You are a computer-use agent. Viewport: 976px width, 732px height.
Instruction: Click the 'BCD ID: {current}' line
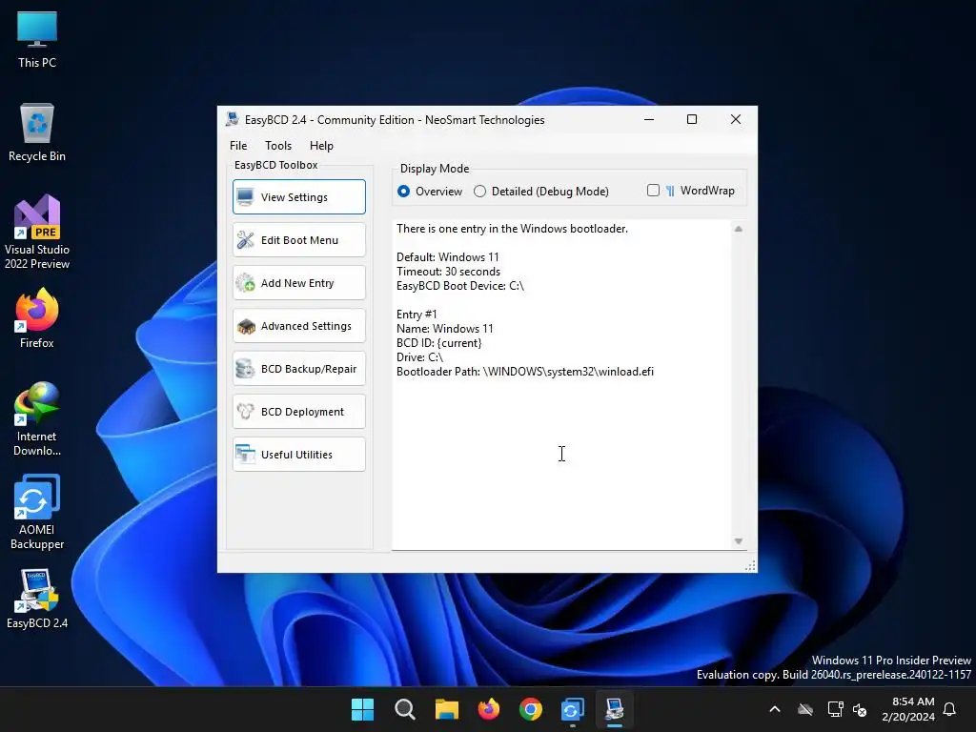pyautogui.click(x=438, y=343)
